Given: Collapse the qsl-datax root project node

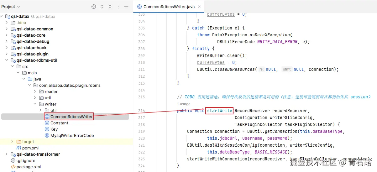Looking at the screenshot, I should tap(2, 16).
